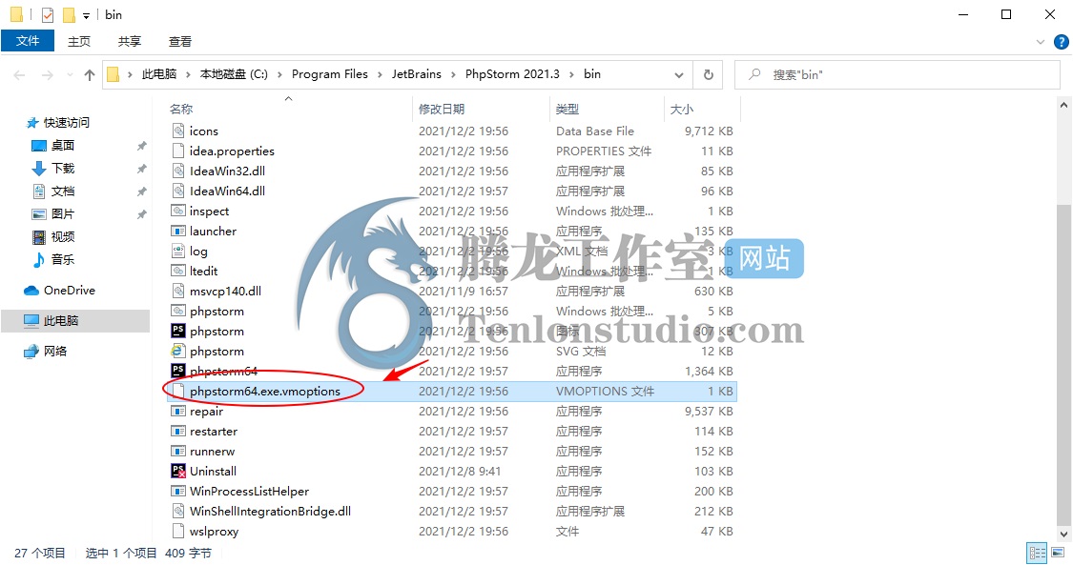The image size is (1073, 565).
Task: Click the Help question mark icon
Action: pos(1061,42)
